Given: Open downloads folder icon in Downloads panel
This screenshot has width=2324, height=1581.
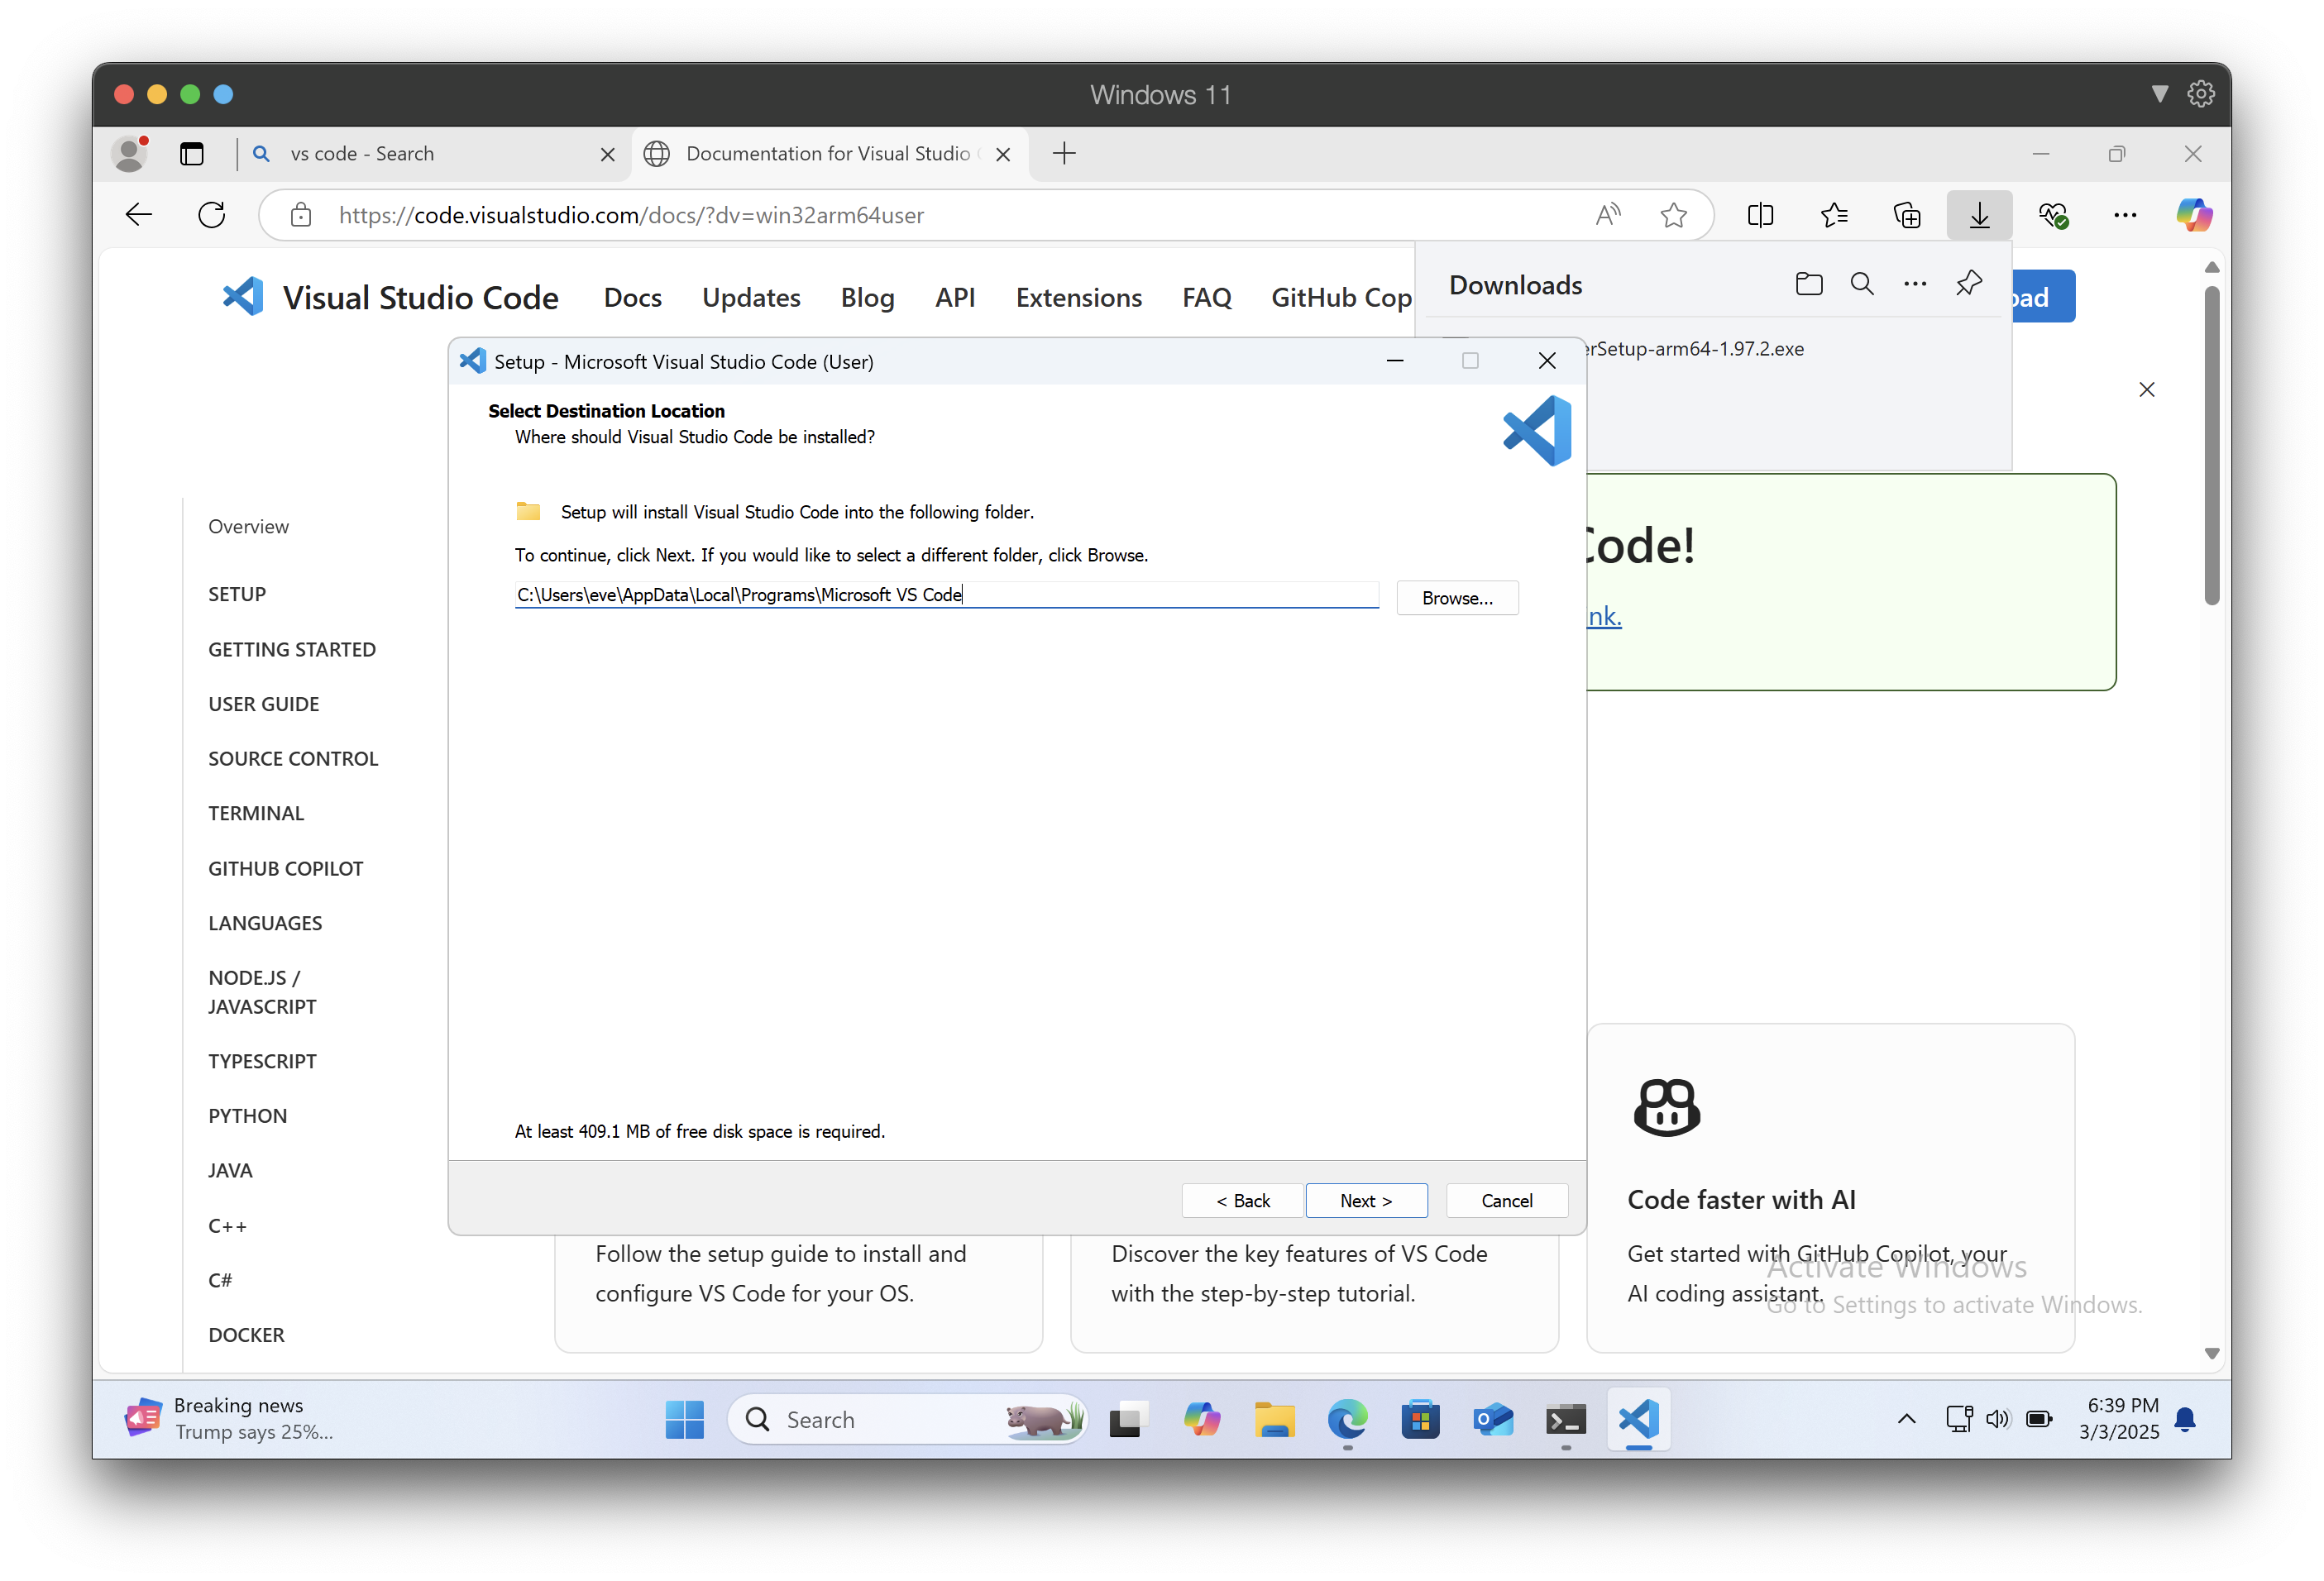Looking at the screenshot, I should pos(1809,284).
